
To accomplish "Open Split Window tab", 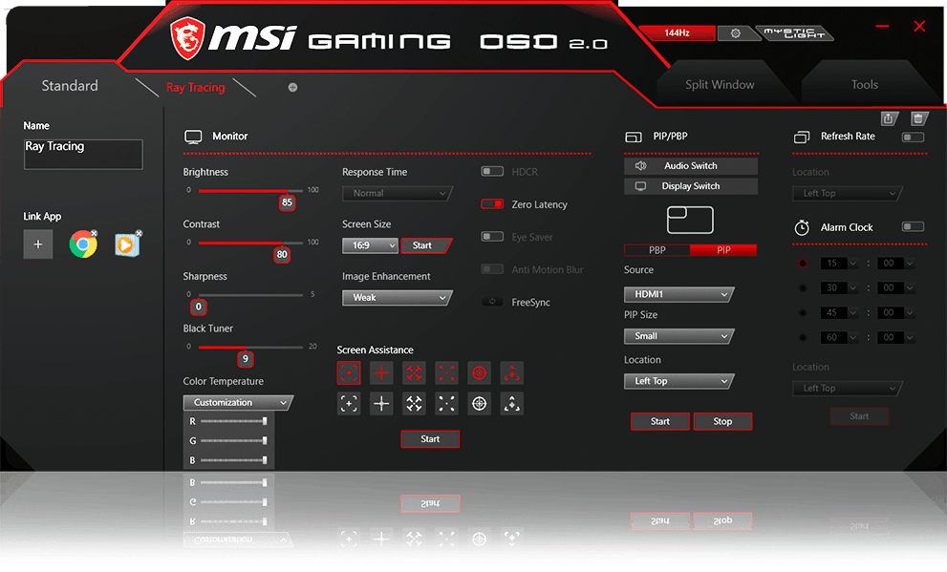I will [720, 84].
